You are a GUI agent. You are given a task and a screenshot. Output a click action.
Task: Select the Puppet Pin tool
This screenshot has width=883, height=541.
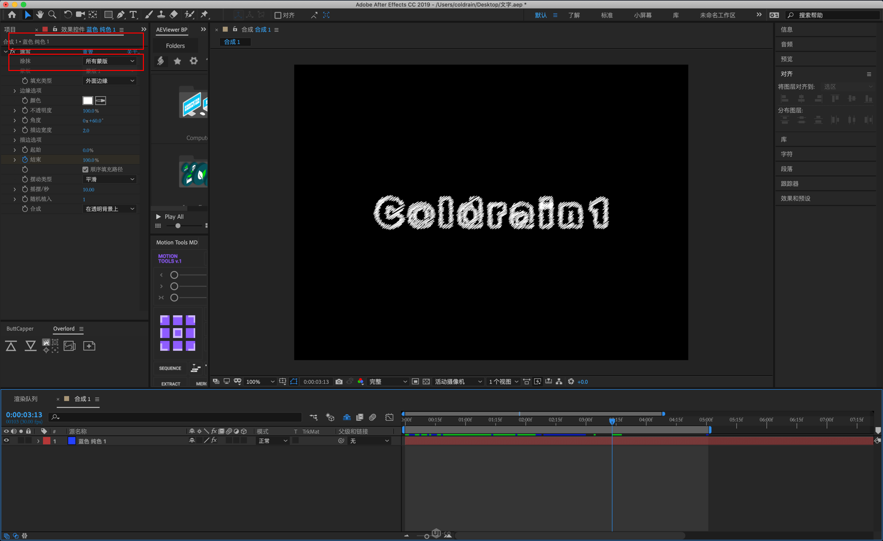[x=204, y=15]
